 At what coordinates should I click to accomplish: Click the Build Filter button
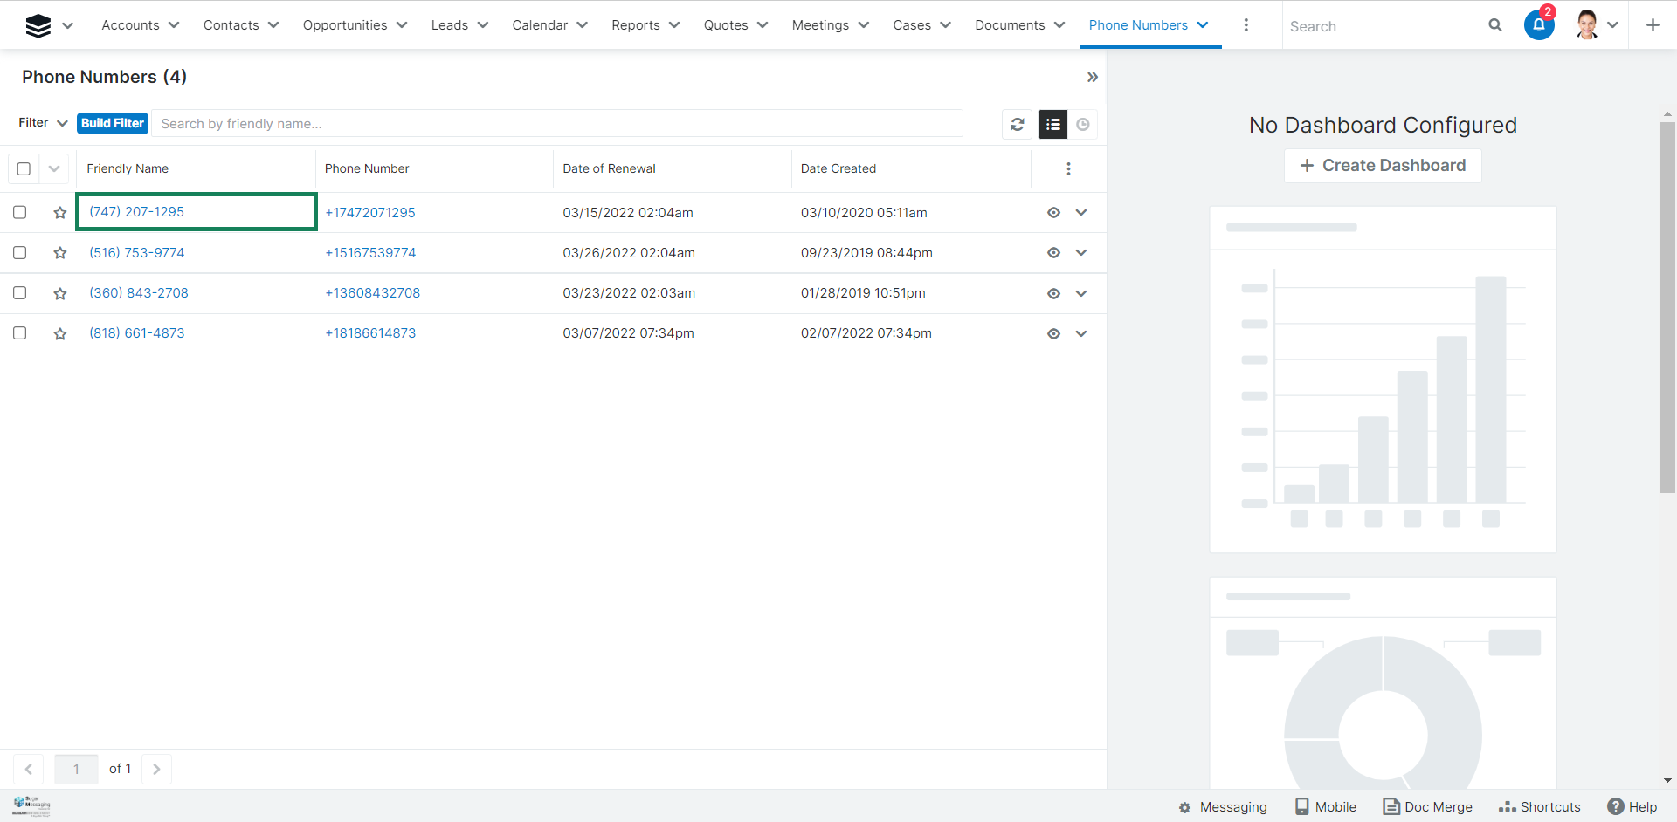tap(113, 123)
